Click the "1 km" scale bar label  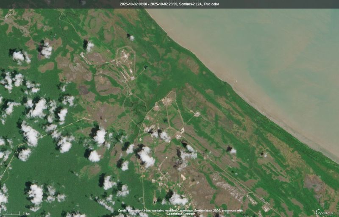(27, 214)
